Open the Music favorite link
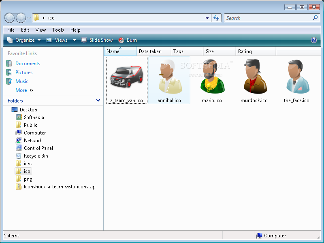324x243 pixels. [x=22, y=81]
